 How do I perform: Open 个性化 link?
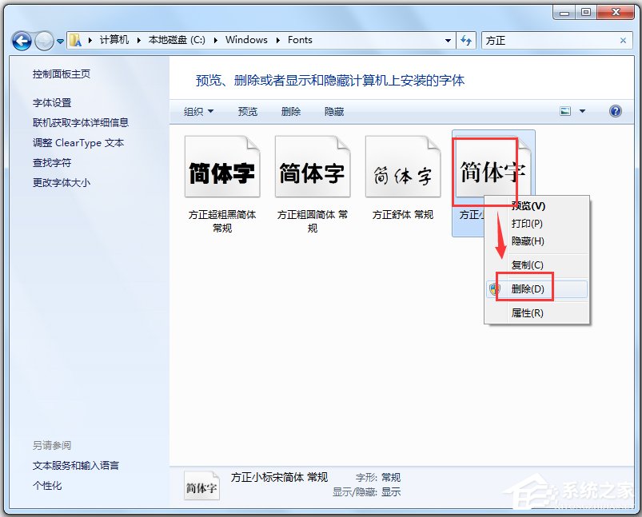tap(47, 486)
